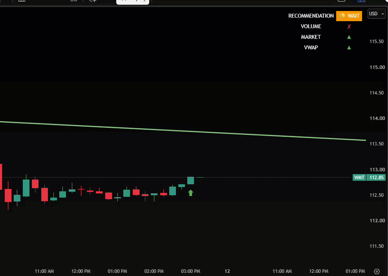The image size is (388, 276).
Task: Open the USD currency dropdown
Action: coord(376,14)
